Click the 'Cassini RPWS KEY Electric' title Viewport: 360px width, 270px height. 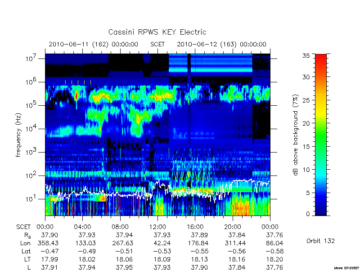(157, 32)
